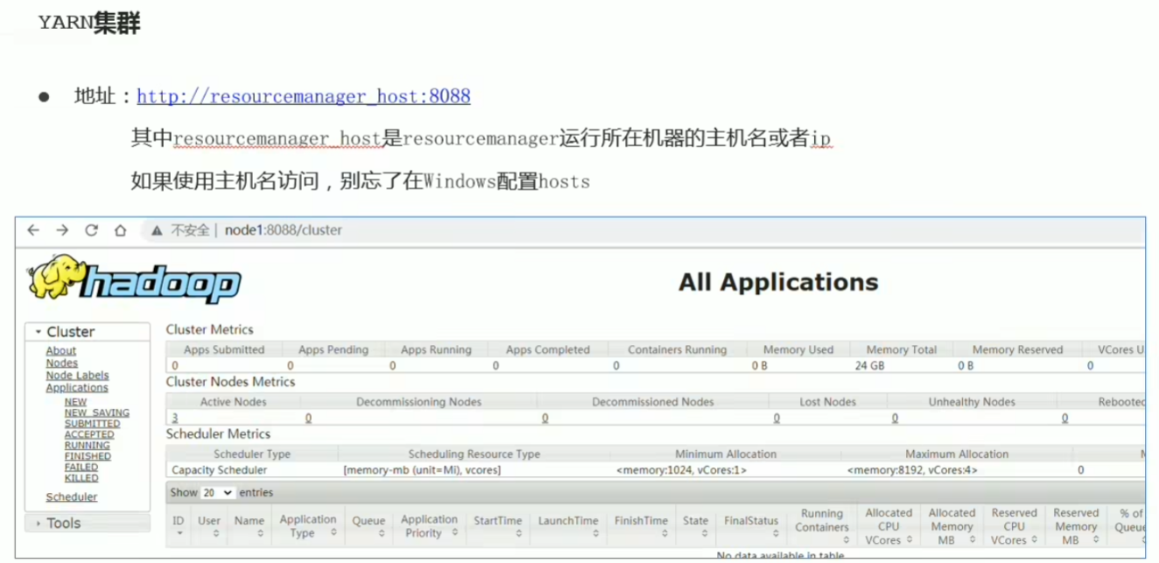Sort table by Running Containers column

(822, 526)
